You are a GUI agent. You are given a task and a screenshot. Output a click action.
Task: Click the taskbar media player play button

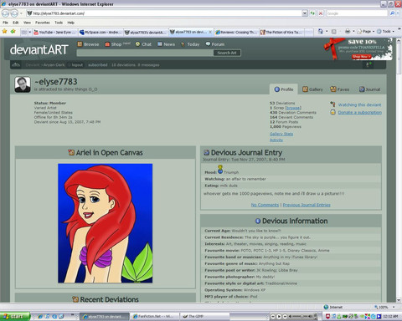[279, 317]
